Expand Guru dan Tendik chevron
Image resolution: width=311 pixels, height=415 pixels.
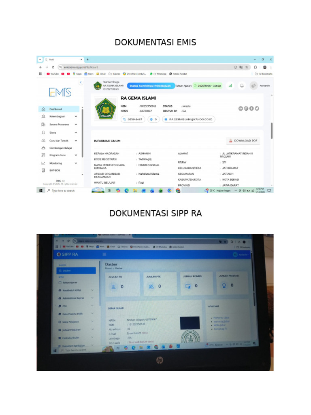[x=76, y=141]
